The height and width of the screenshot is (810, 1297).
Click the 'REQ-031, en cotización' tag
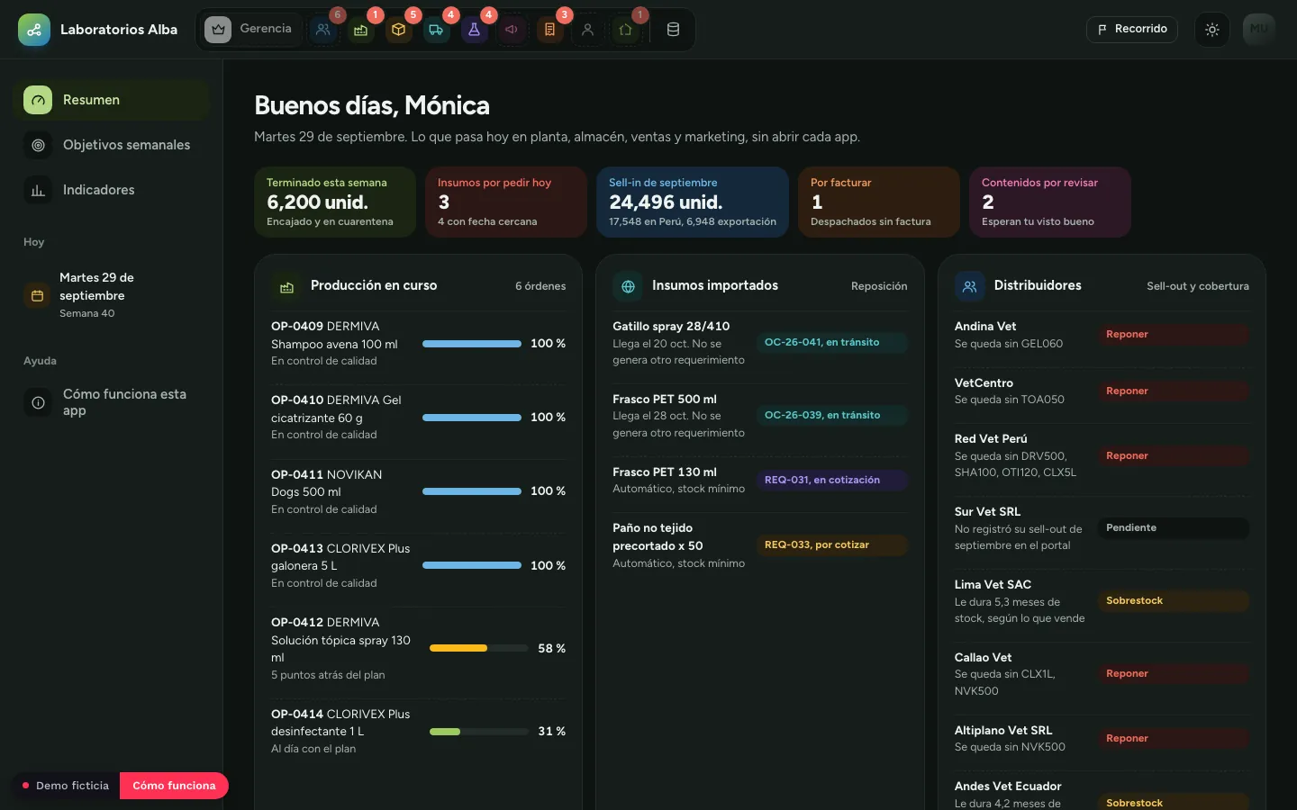(x=832, y=481)
